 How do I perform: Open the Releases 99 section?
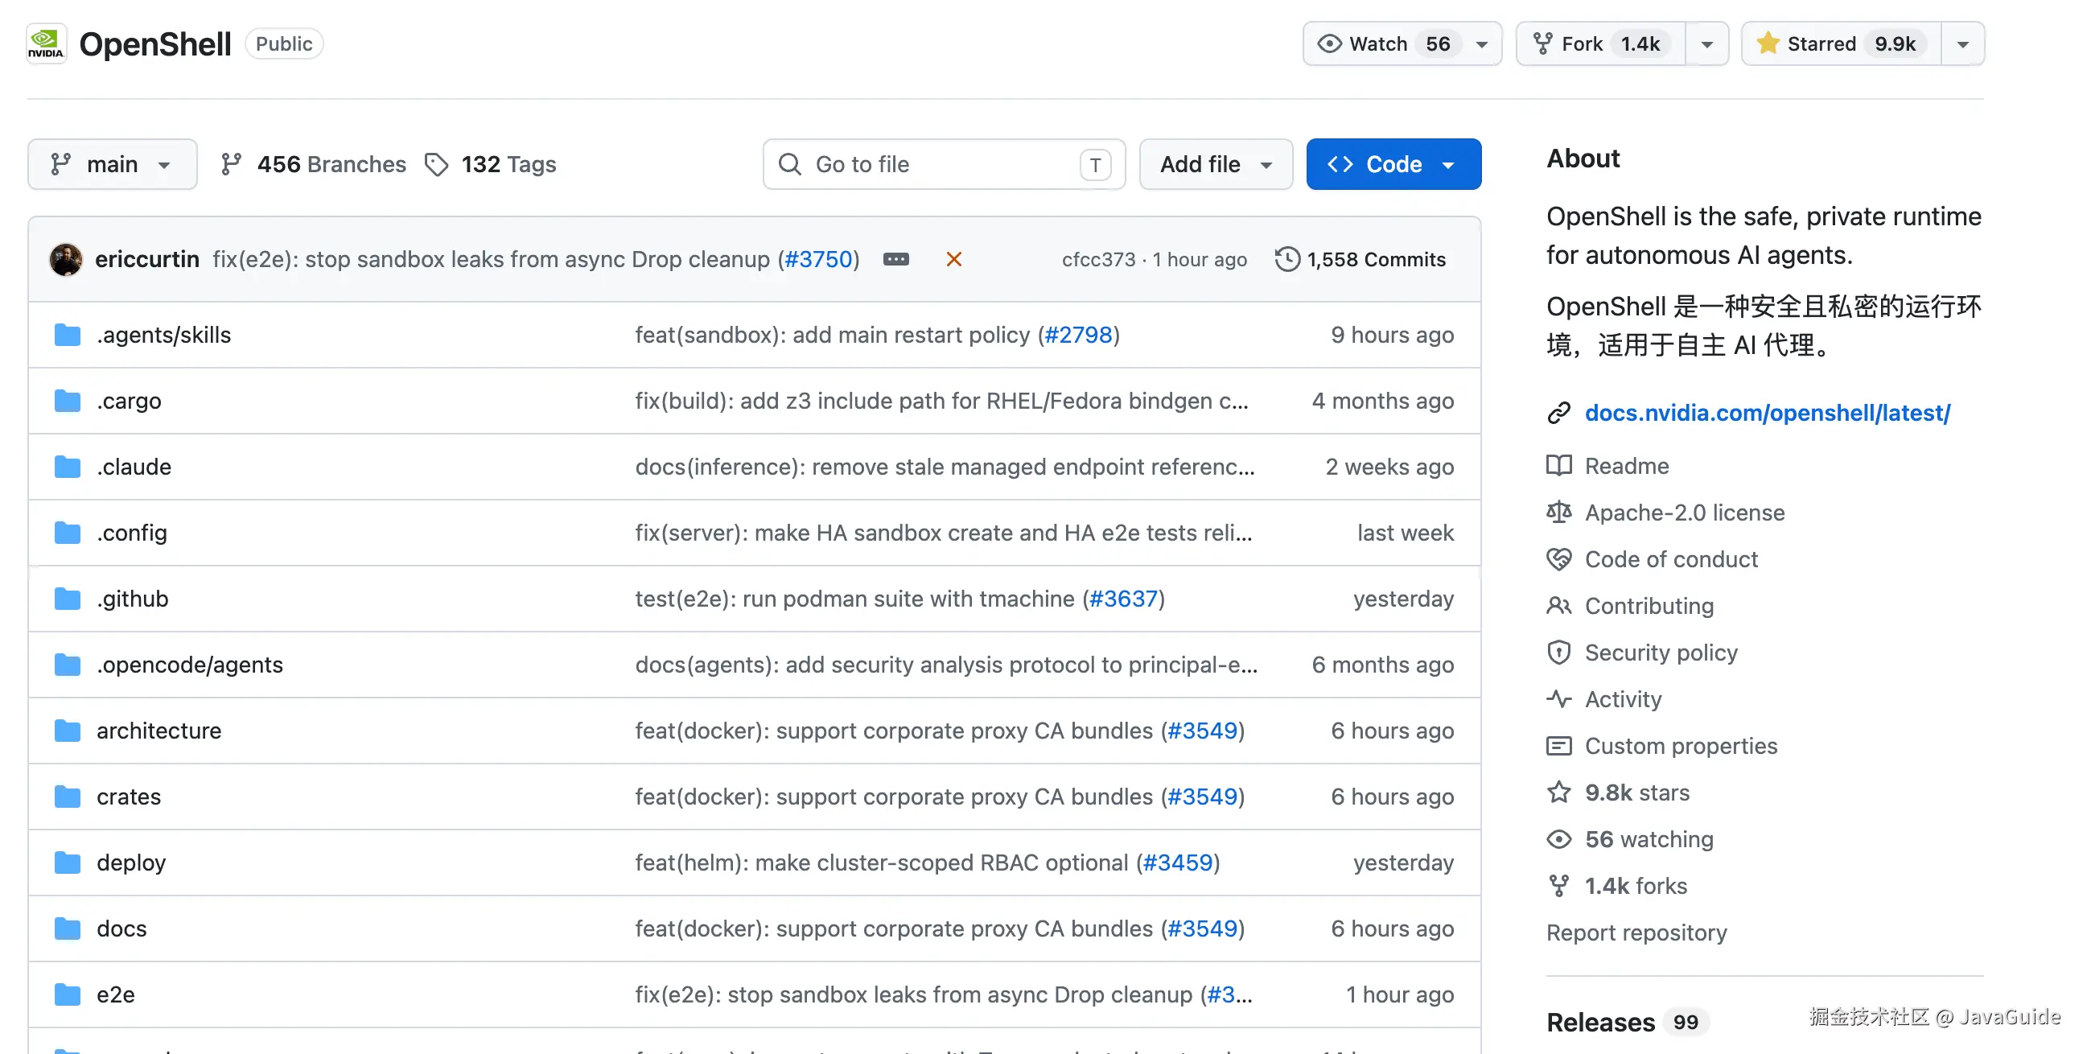pyautogui.click(x=1627, y=1023)
